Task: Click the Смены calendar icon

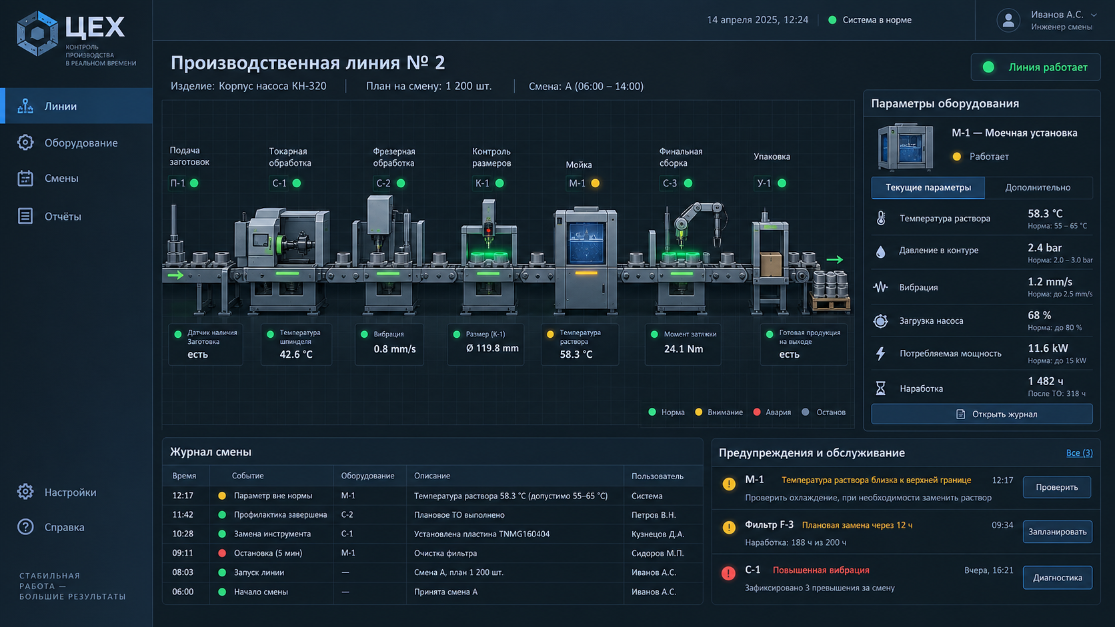Action: pos(25,179)
